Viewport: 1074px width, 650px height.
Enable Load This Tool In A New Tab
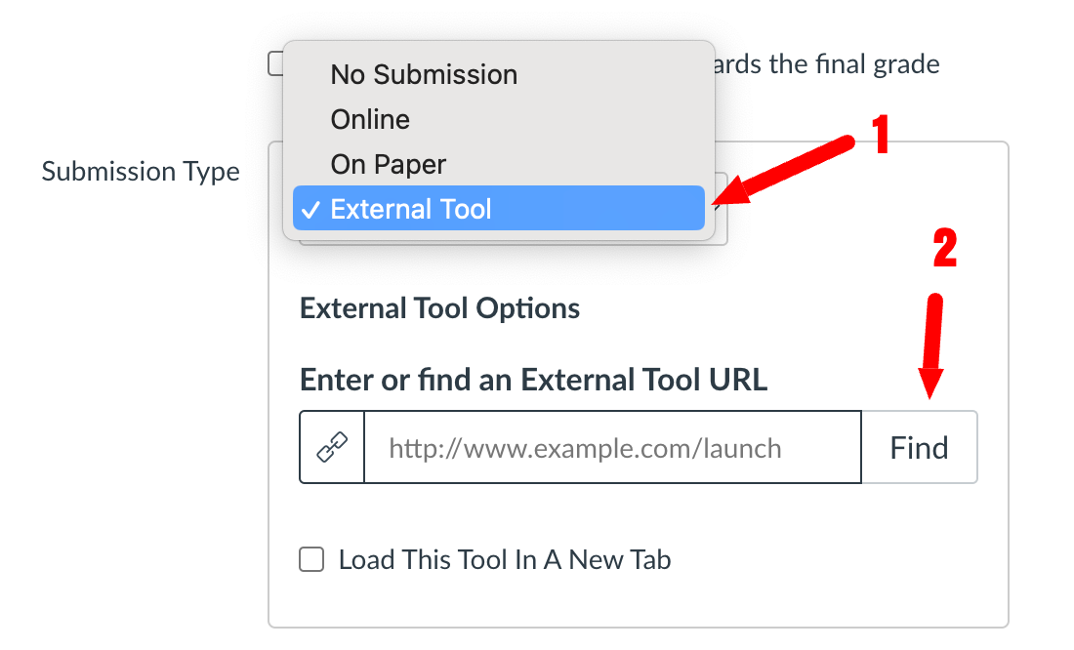pyautogui.click(x=311, y=559)
